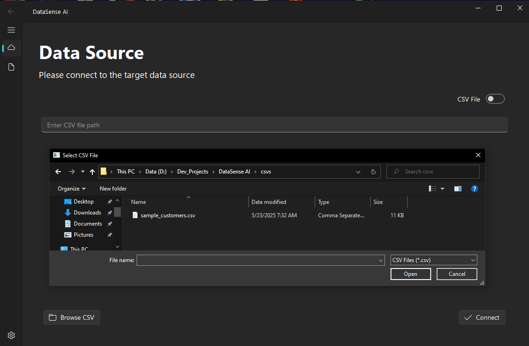Open the Organize dropdown menu
Image resolution: width=529 pixels, height=346 pixels.
[72, 189]
